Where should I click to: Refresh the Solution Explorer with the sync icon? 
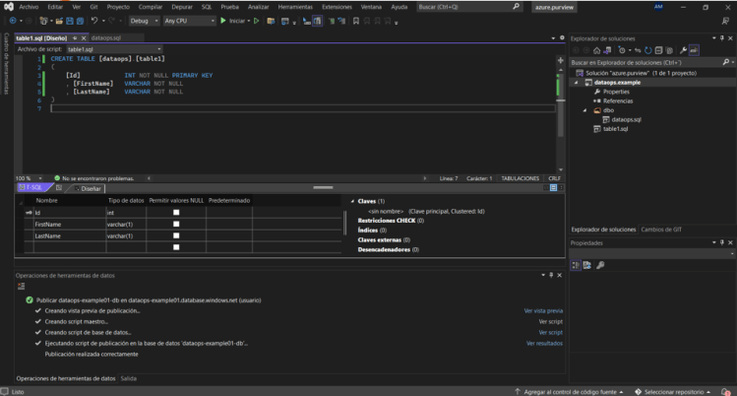click(649, 50)
